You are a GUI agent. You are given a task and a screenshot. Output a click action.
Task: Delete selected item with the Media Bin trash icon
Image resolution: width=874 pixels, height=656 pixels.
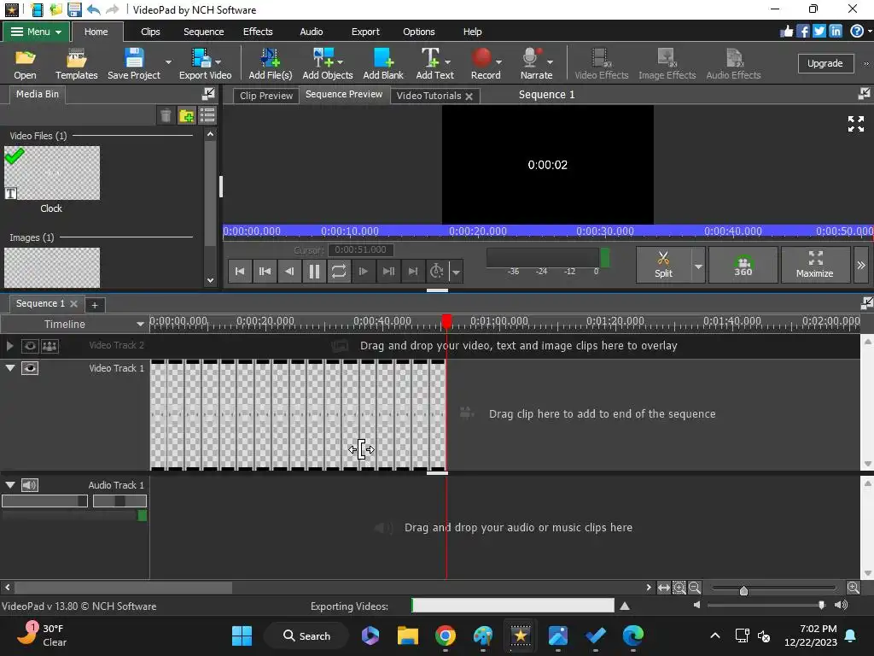[166, 115]
